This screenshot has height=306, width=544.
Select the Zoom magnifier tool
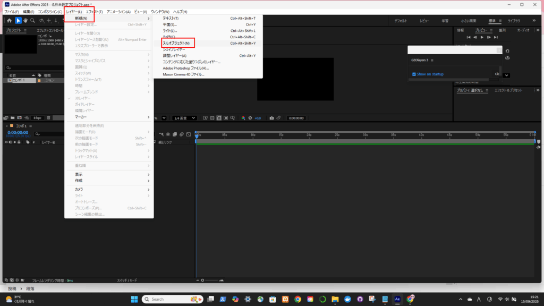pos(33,20)
